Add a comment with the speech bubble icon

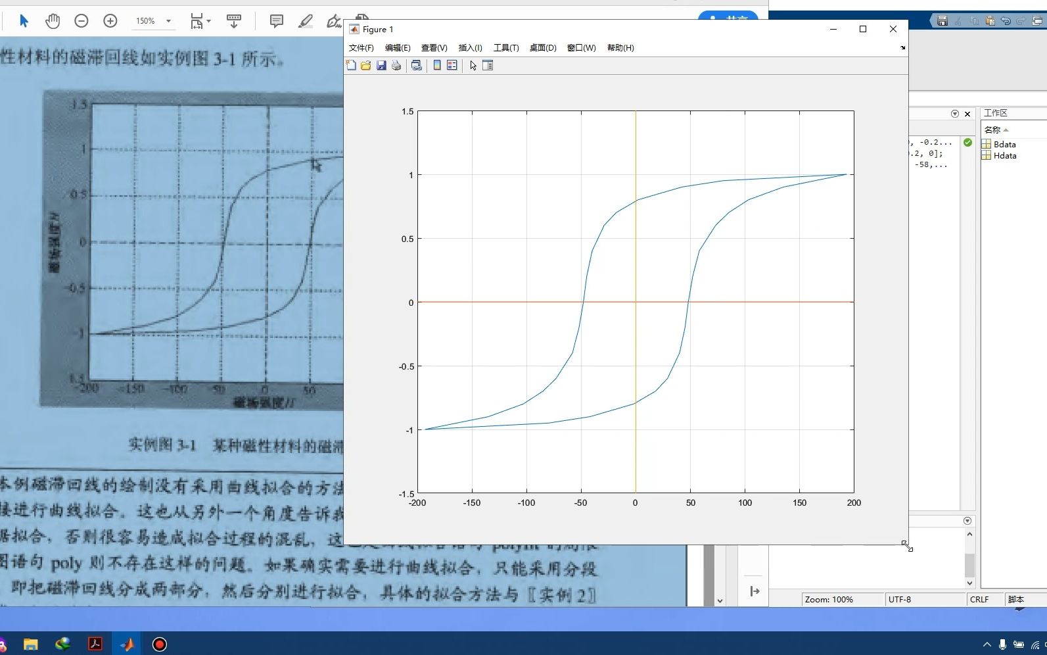[x=277, y=21]
